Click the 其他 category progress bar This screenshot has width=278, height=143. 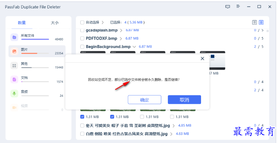[x=35, y=67]
